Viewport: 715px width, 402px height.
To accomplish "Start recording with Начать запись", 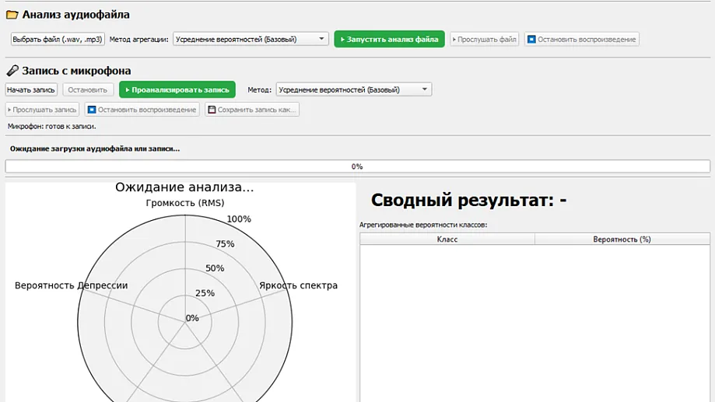I will [31, 89].
